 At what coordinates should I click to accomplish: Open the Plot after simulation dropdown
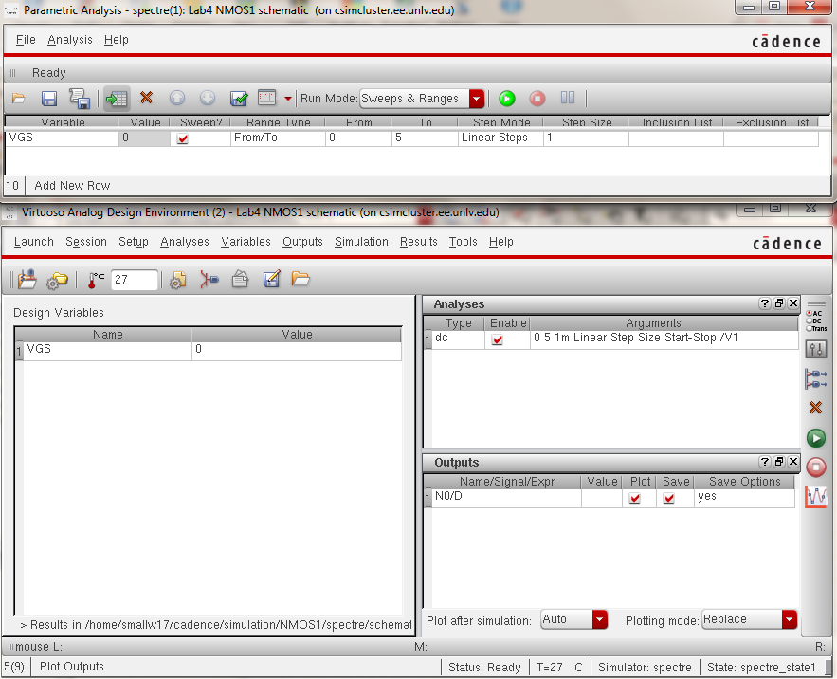pyautogui.click(x=599, y=619)
